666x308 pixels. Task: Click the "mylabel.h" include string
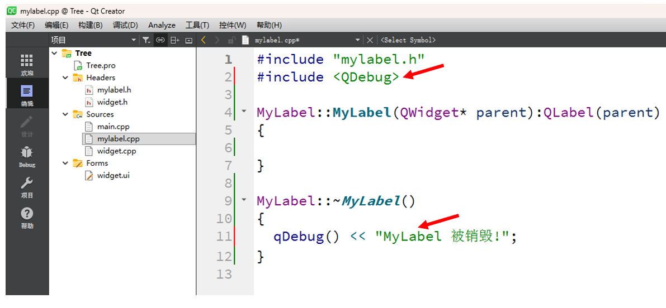pos(379,59)
